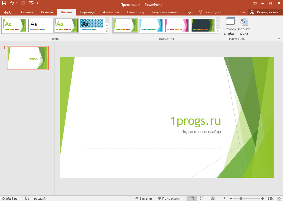The width and height of the screenshot is (283, 201).
Task: Click the Redo icon in title bar
Action: point(23,3)
